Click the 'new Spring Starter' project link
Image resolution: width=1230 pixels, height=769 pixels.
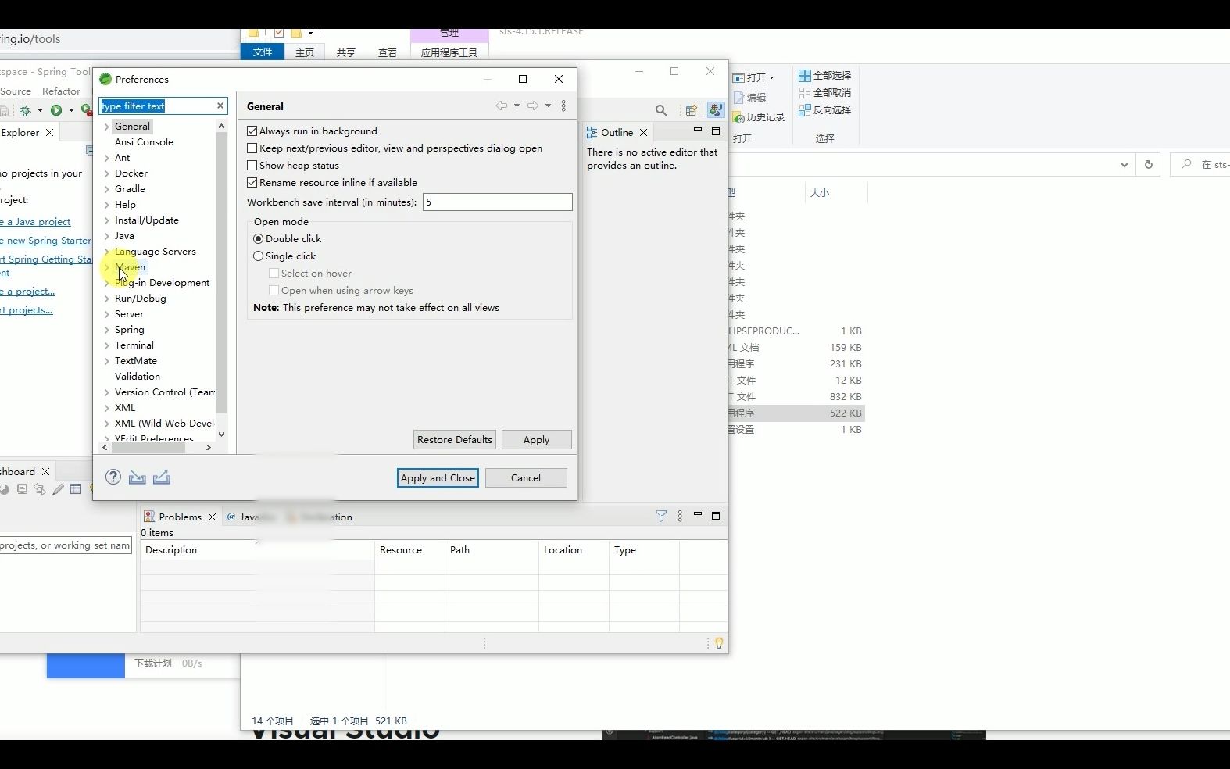tap(45, 240)
